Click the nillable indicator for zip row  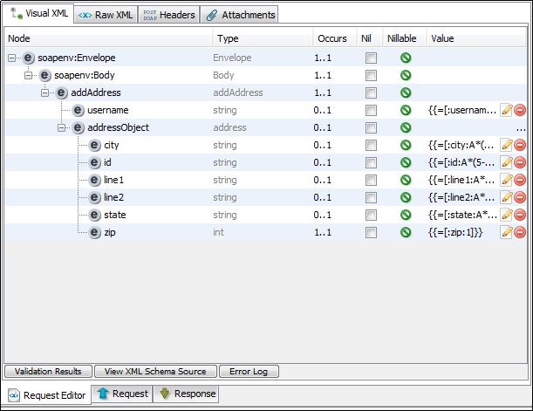[x=406, y=232]
